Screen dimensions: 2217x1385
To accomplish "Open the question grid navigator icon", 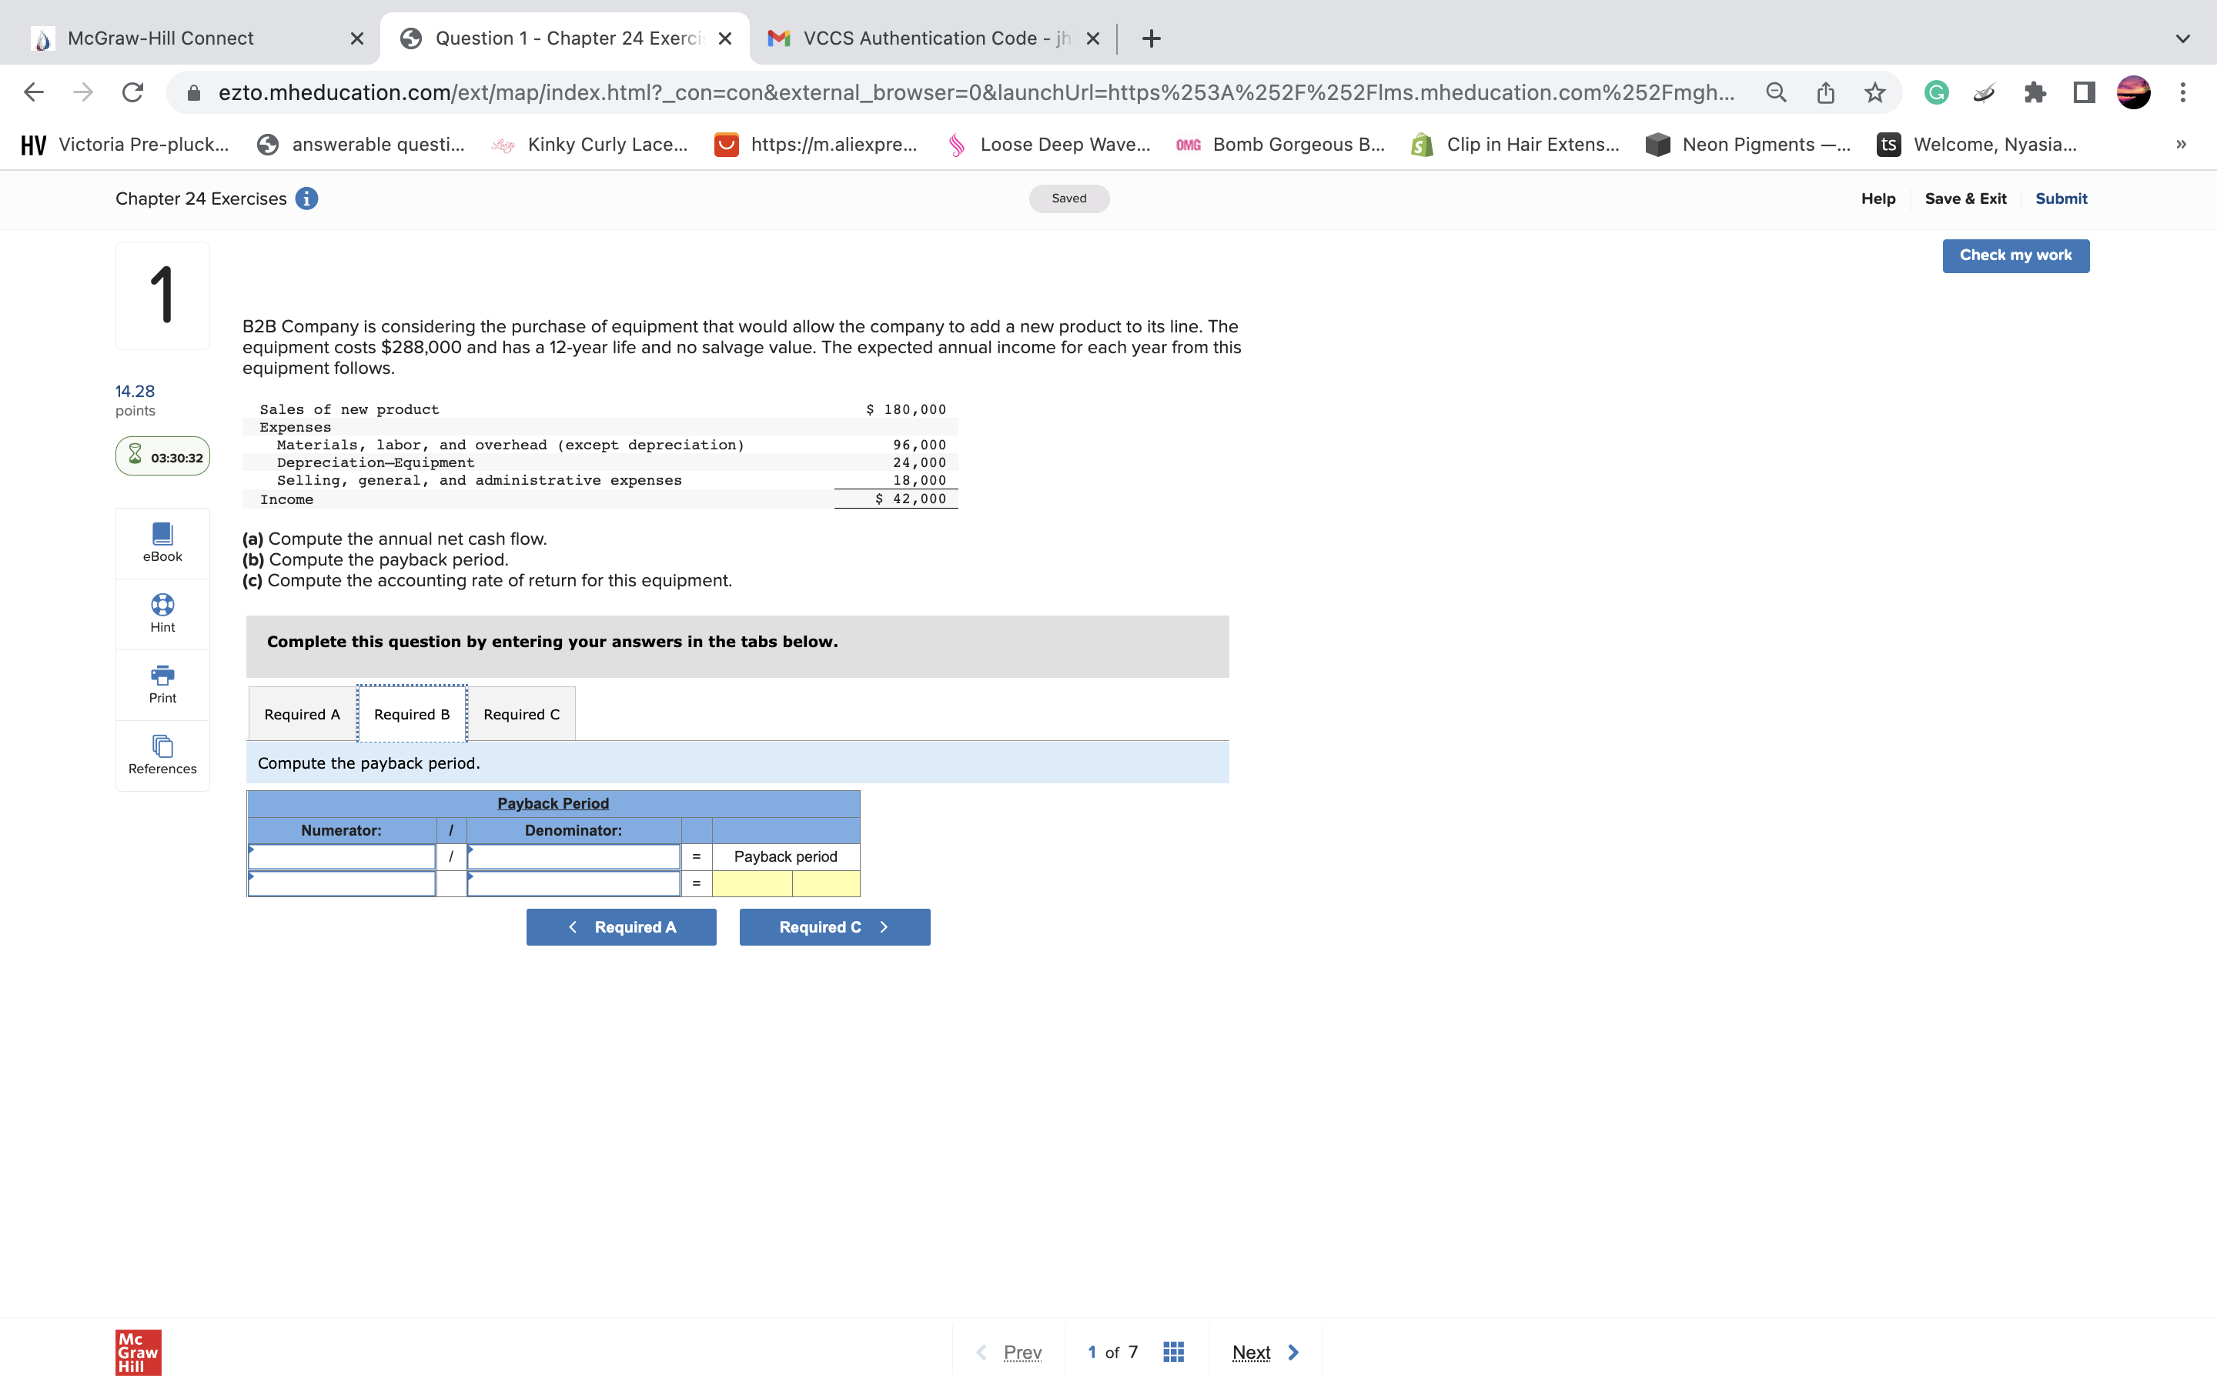I will tap(1172, 1352).
